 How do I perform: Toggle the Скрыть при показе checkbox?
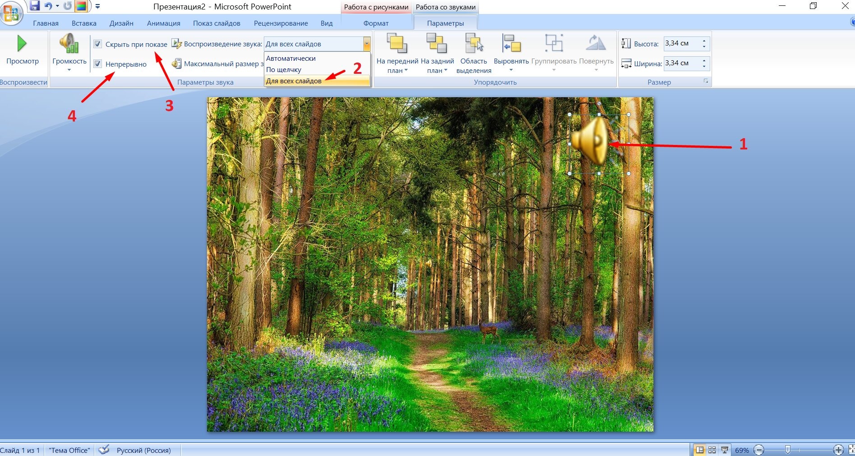coord(97,44)
